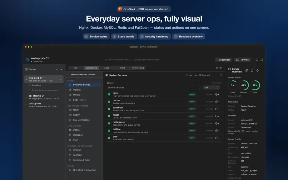
Task: Expand the Server list chevron
Action: point(61,69)
